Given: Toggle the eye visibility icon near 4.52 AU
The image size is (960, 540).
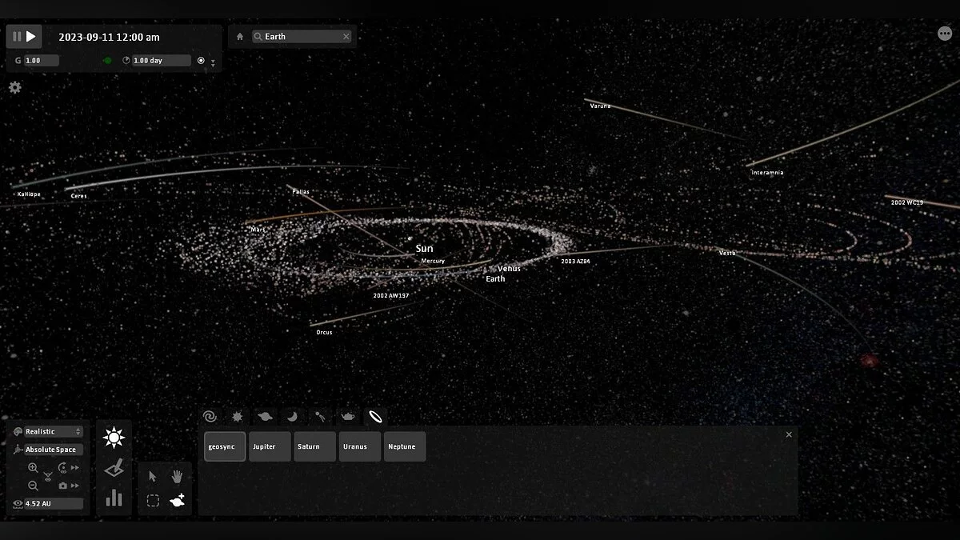Looking at the screenshot, I should coord(18,502).
